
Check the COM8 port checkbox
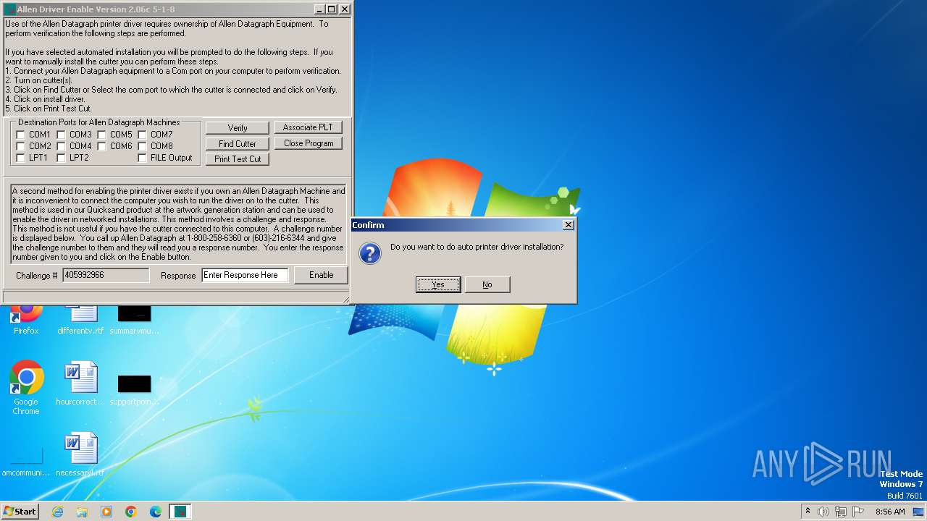coord(142,146)
